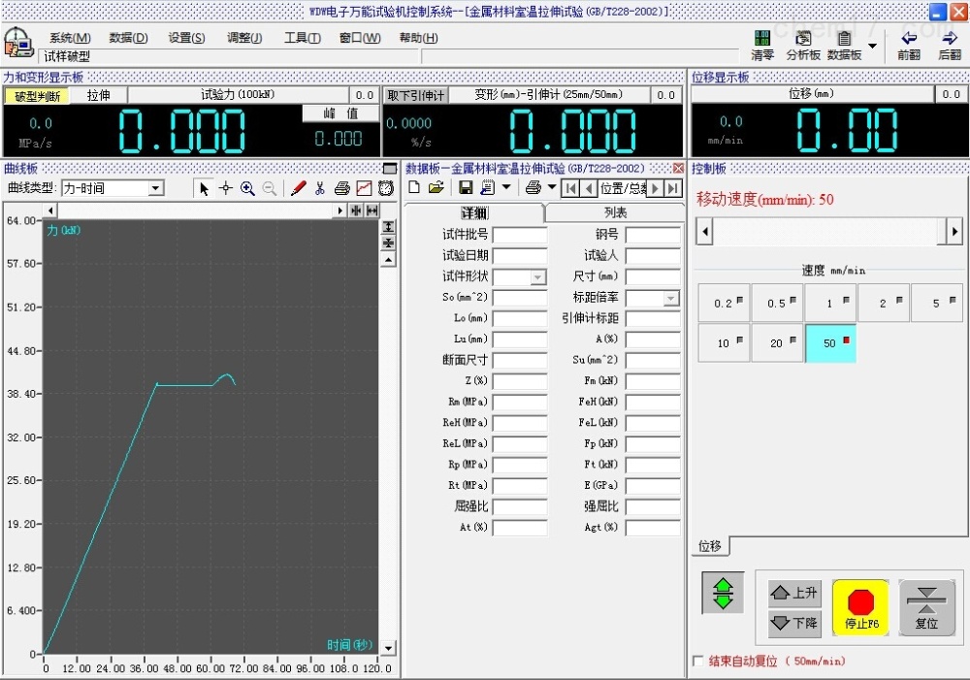Select the 0.5 mm/min speed toggle
Screen dimensions: 970x680
[777, 303]
